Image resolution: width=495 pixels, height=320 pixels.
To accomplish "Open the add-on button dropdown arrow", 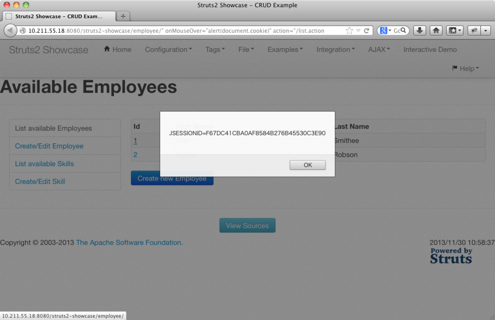I will pos(485,30).
